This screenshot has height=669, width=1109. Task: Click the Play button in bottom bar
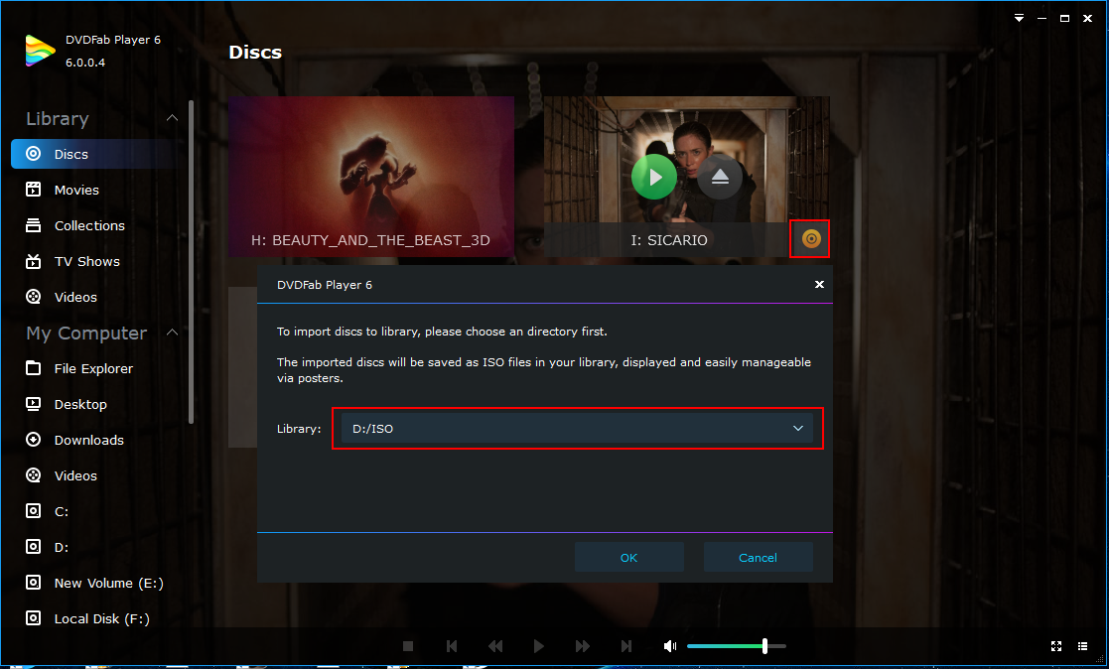tap(539, 645)
